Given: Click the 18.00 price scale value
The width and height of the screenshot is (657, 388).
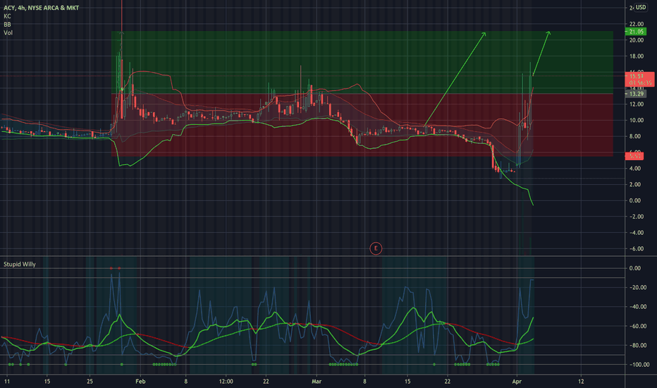Looking at the screenshot, I should [x=636, y=56].
